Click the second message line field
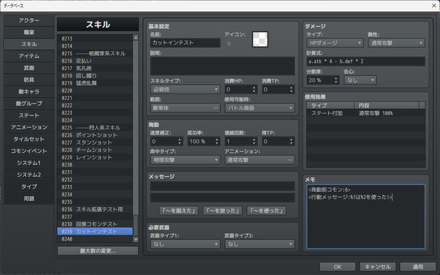Image resolution: width=440 pixels, height=275 pixels. click(x=223, y=198)
